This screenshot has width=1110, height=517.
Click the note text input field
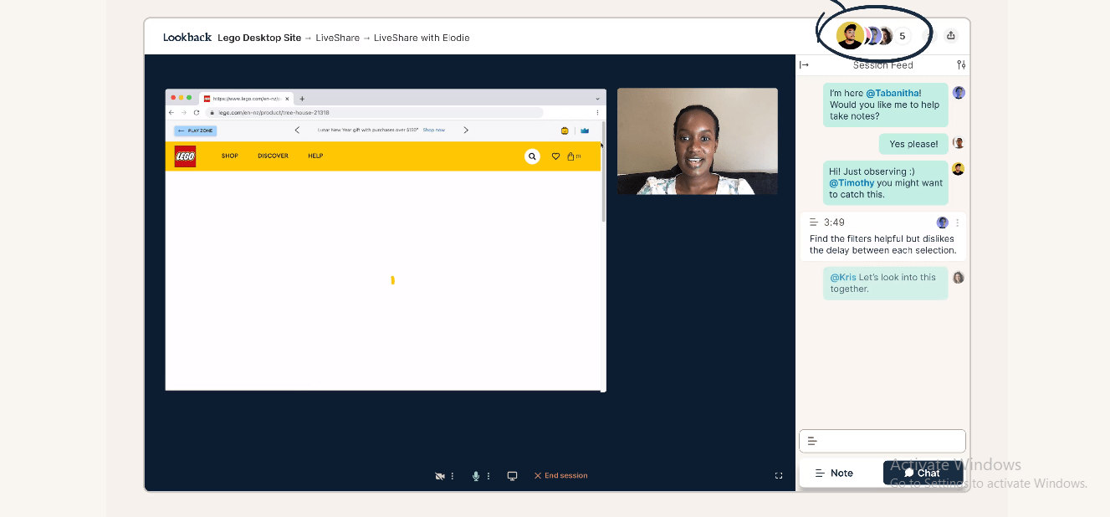pos(882,441)
